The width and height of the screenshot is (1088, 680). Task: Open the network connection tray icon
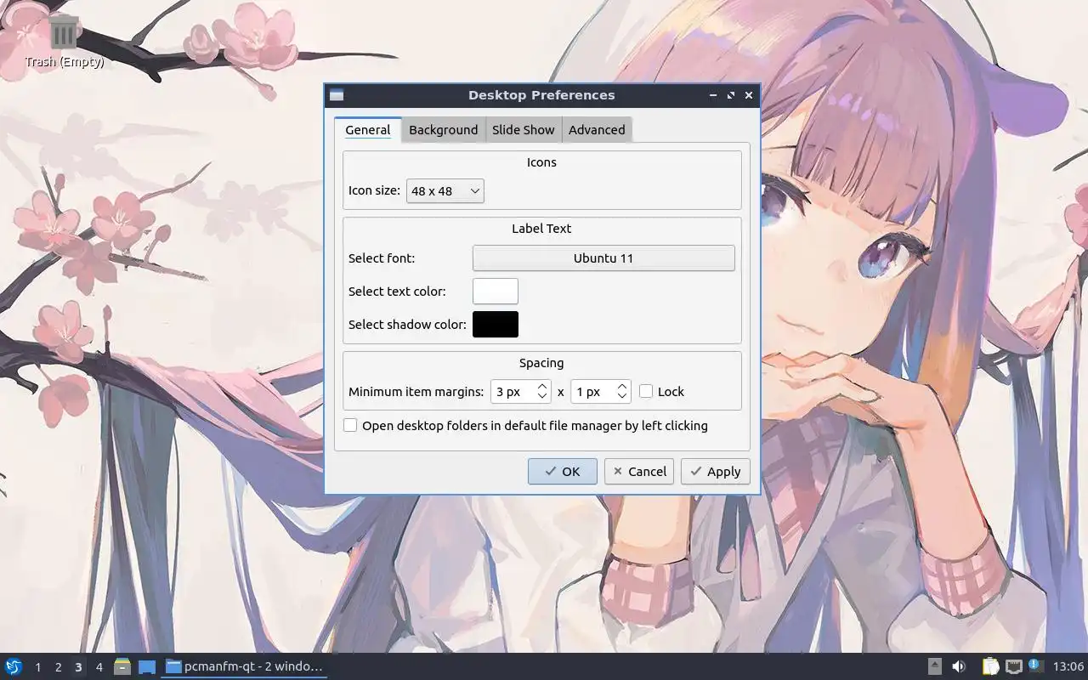[1013, 666]
